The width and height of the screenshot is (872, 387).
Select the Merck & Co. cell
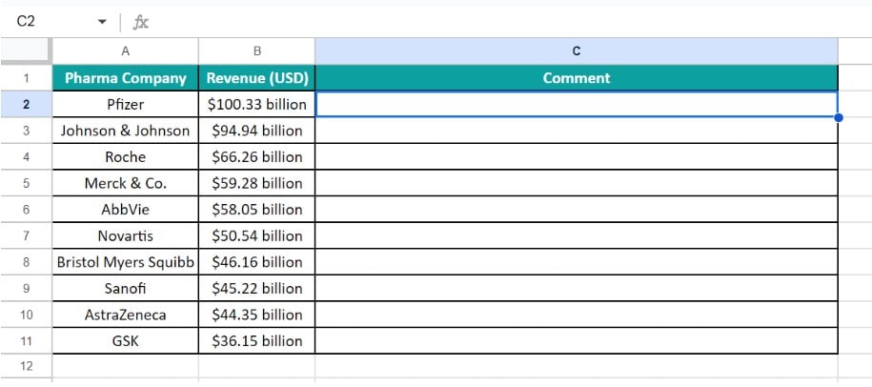pos(125,183)
